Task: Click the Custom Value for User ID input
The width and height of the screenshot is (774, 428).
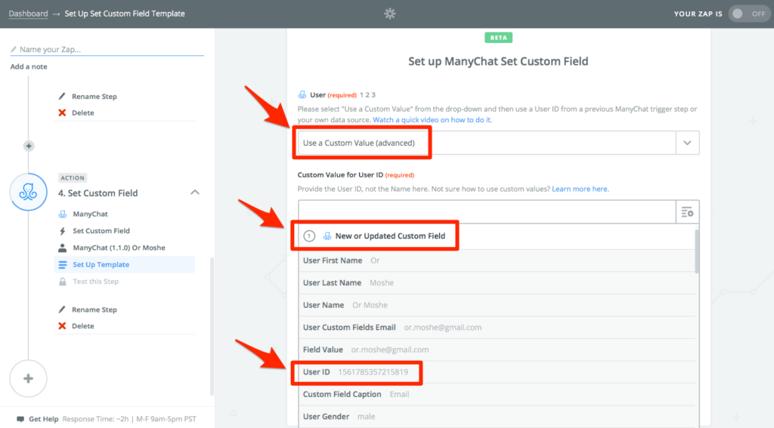Action: click(487, 212)
